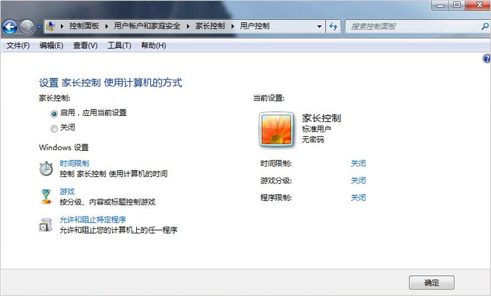Click 关闭 status next to 游戏分级
The image size is (491, 296).
pos(358,181)
